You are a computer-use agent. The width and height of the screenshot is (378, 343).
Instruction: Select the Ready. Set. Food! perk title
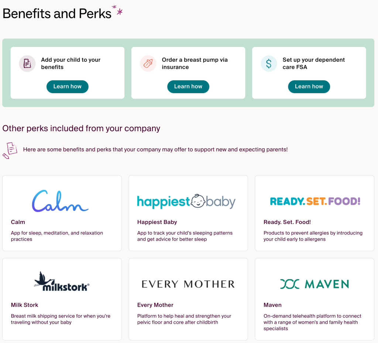(x=287, y=222)
